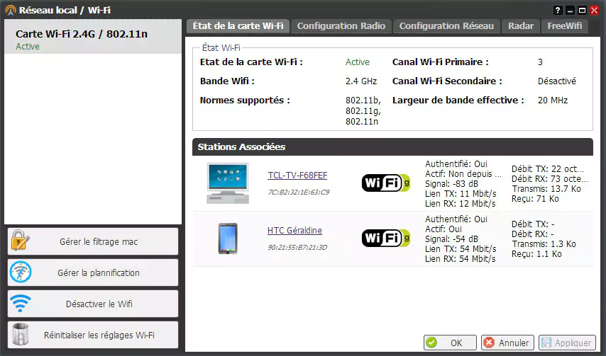Click the WiFi g logo for HTC Géraldine

click(386, 238)
